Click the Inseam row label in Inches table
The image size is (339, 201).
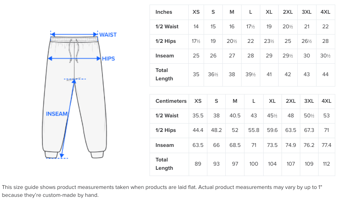point(165,55)
